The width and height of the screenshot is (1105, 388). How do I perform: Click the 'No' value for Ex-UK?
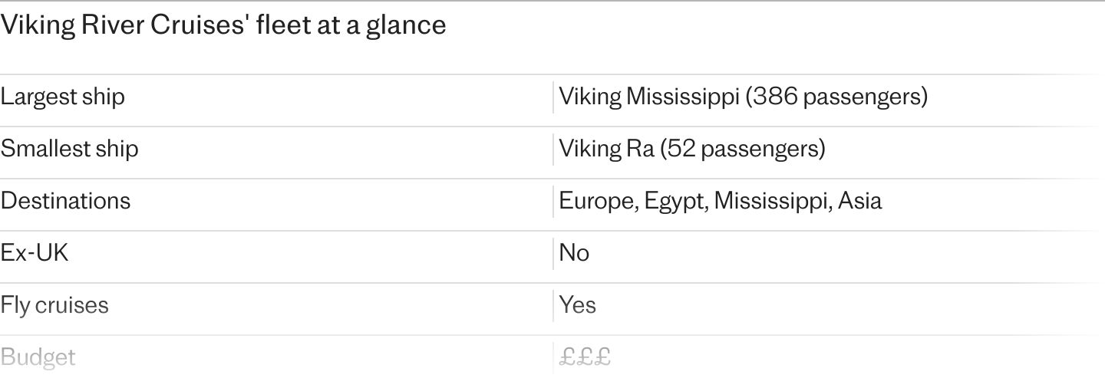click(574, 253)
